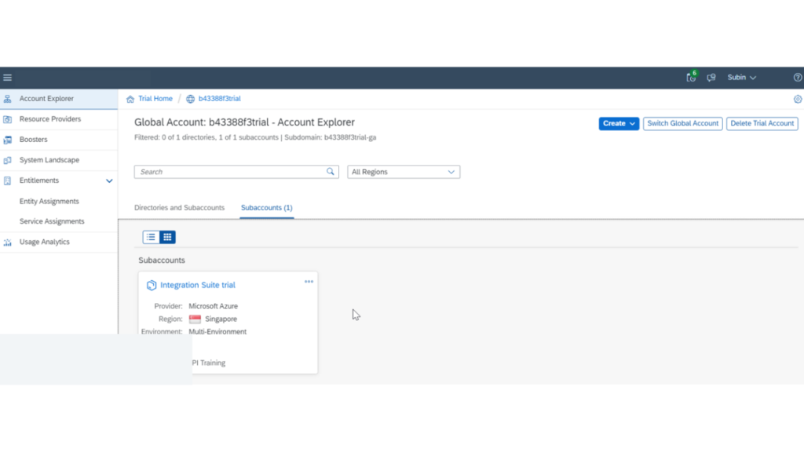Viewport: 804px width, 452px height.
Task: Click the settings gear icon near breadcrumb
Action: [x=798, y=99]
